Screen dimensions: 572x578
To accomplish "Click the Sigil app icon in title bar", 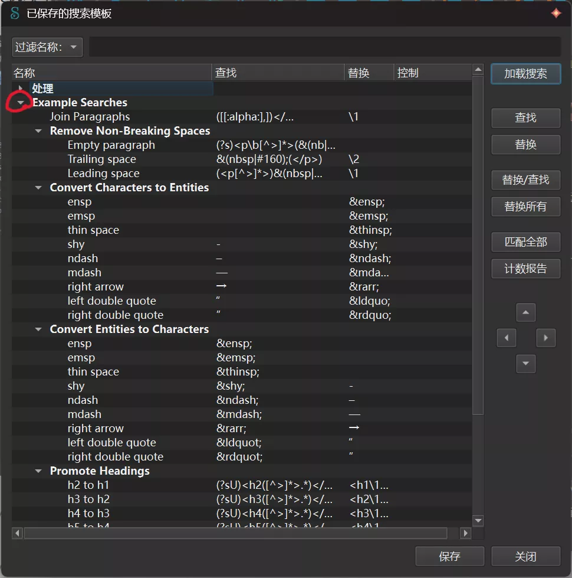I will pos(15,13).
